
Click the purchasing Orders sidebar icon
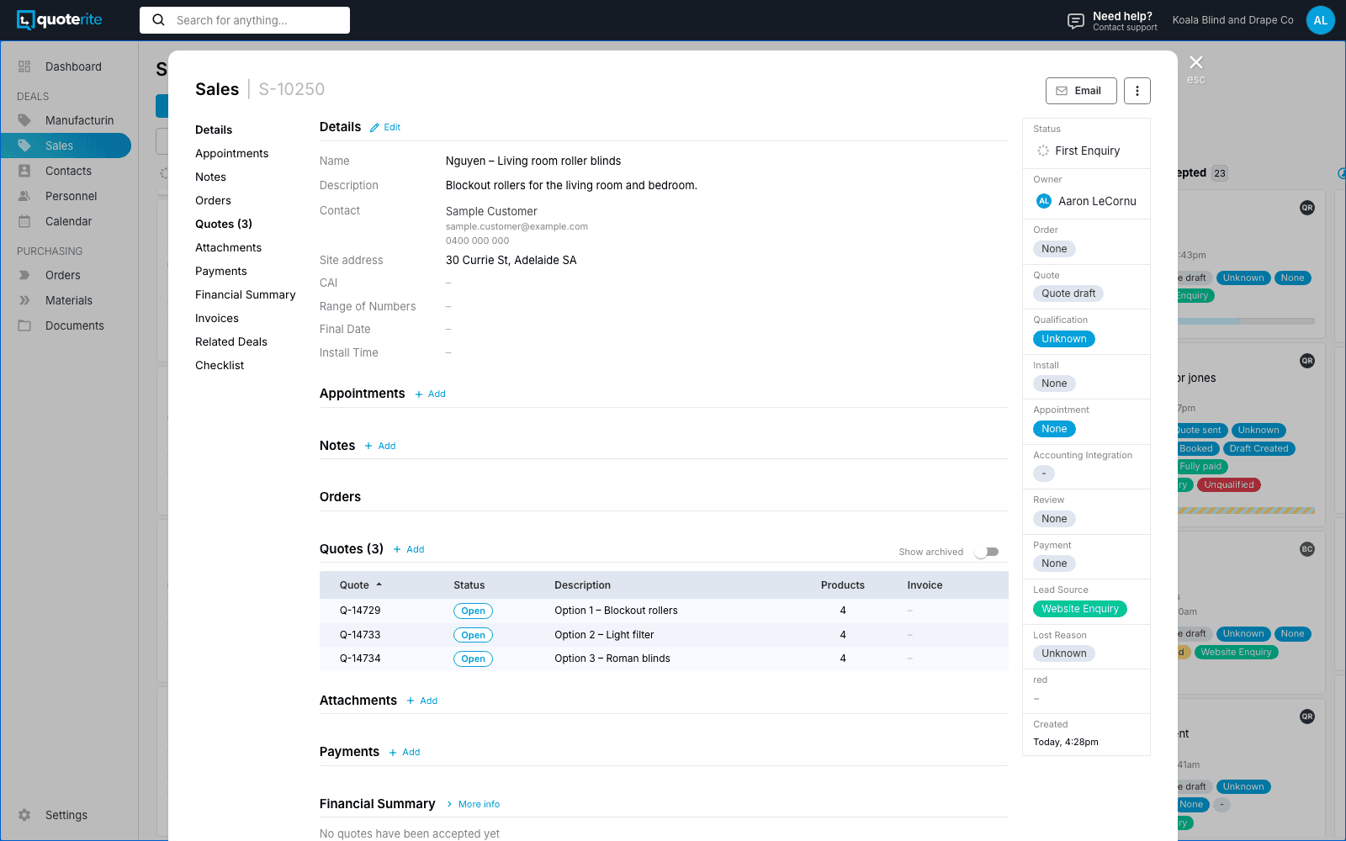24,275
